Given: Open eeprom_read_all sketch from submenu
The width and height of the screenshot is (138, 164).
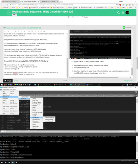Looking at the screenshot, I should pyautogui.click(x=49, y=117).
